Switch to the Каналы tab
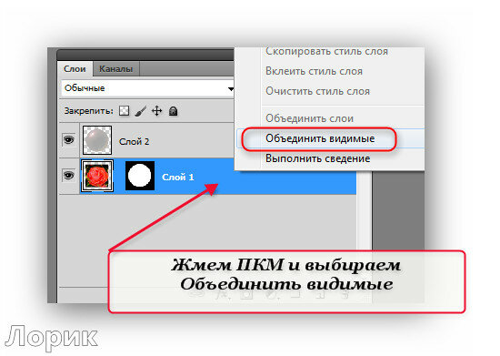The height and width of the screenshot is (356, 500). point(115,69)
